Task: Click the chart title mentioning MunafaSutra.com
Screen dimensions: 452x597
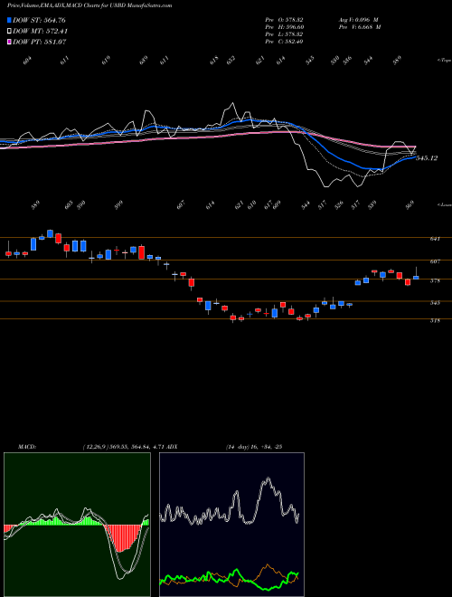Action: (89, 5)
